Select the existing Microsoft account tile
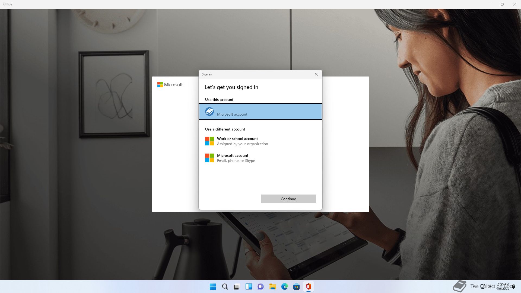This screenshot has height=293, width=521. point(260,112)
